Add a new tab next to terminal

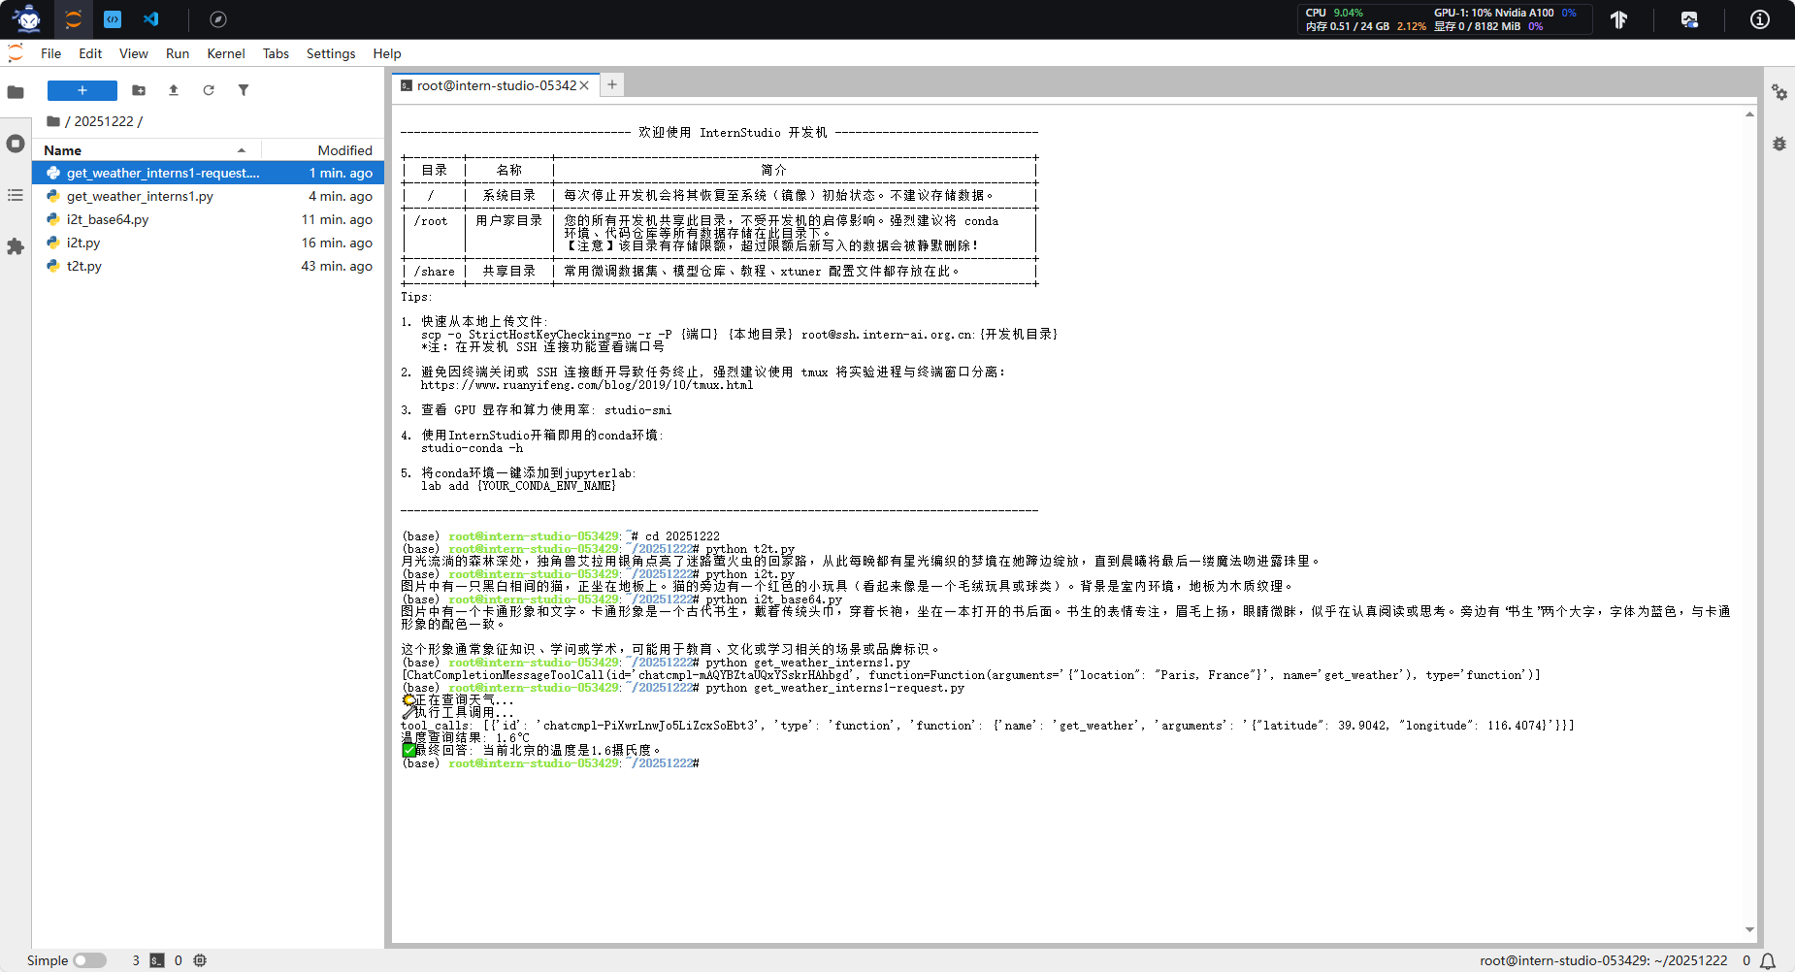pyautogui.click(x=612, y=85)
